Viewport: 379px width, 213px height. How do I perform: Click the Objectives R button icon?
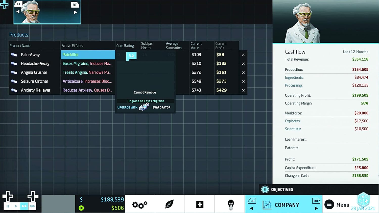click(265, 190)
